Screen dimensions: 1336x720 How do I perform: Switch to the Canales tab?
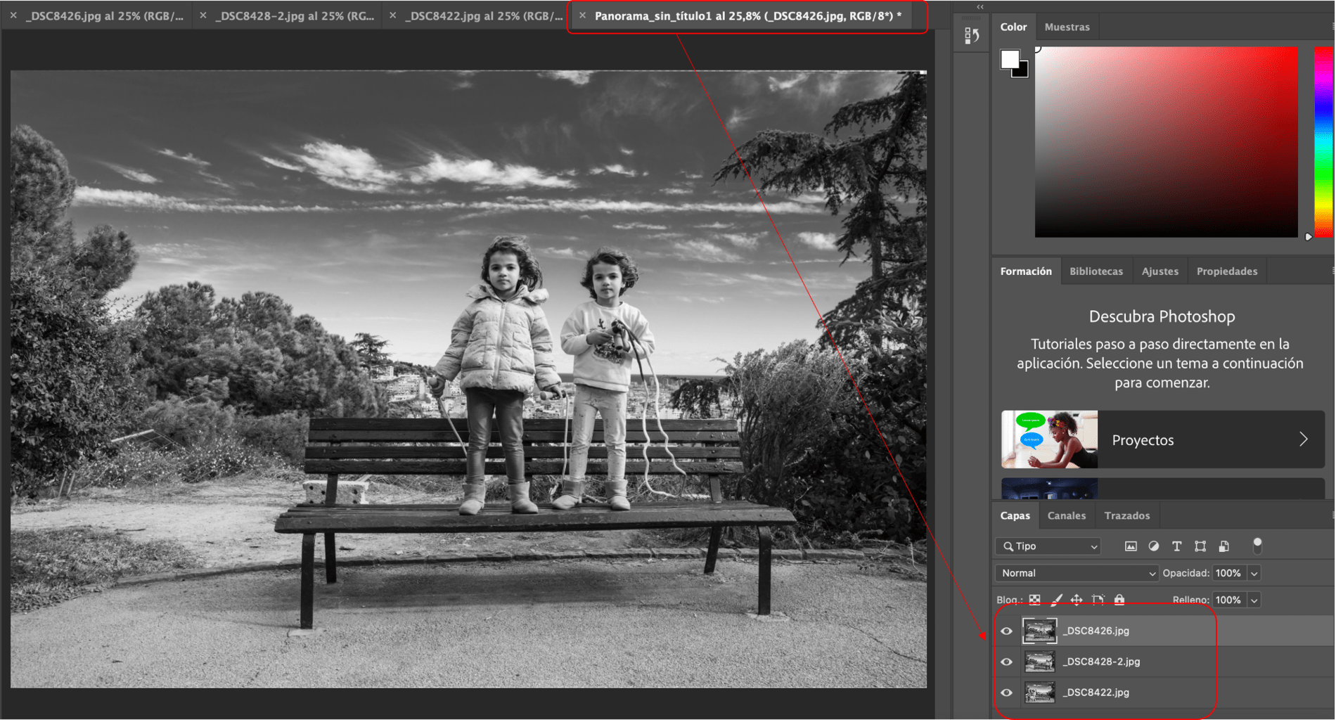[x=1066, y=515]
